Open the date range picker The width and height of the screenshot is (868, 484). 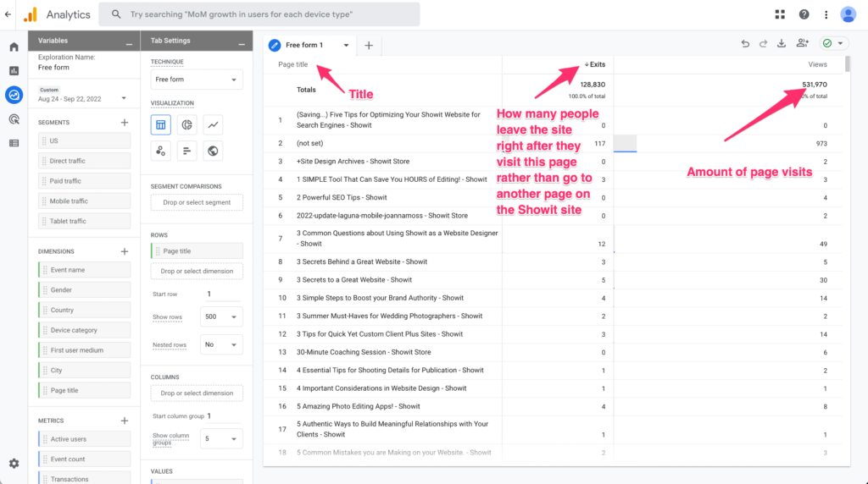tap(82, 99)
